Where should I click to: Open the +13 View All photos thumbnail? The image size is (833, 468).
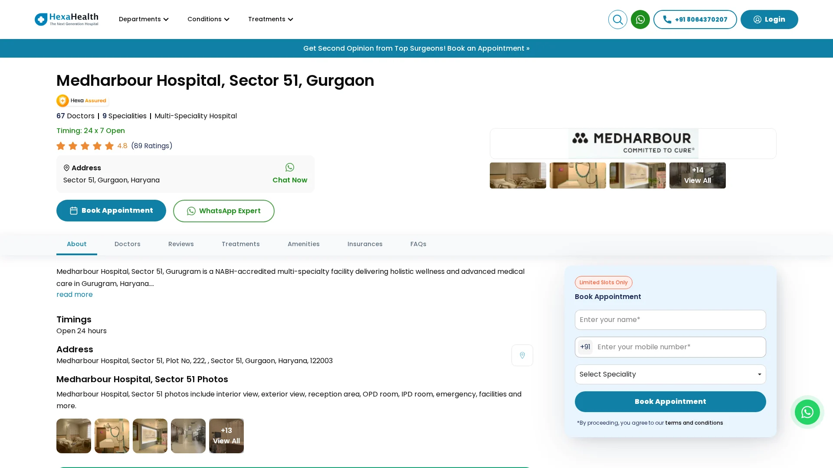point(226,436)
